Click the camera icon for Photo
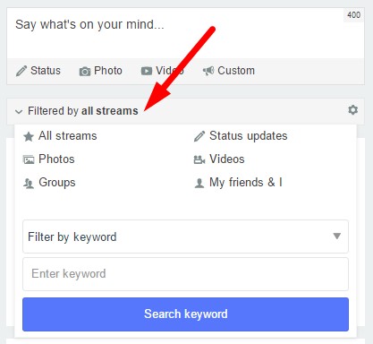This screenshot has width=373, height=344. click(85, 72)
